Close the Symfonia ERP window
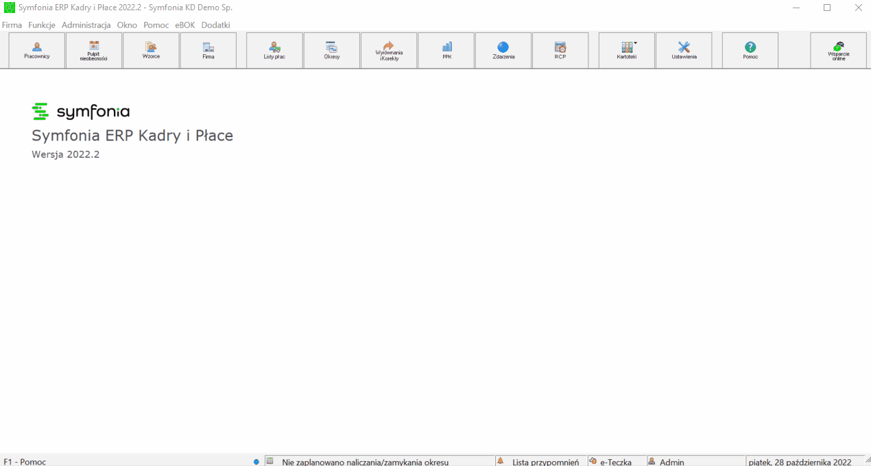 858,8
